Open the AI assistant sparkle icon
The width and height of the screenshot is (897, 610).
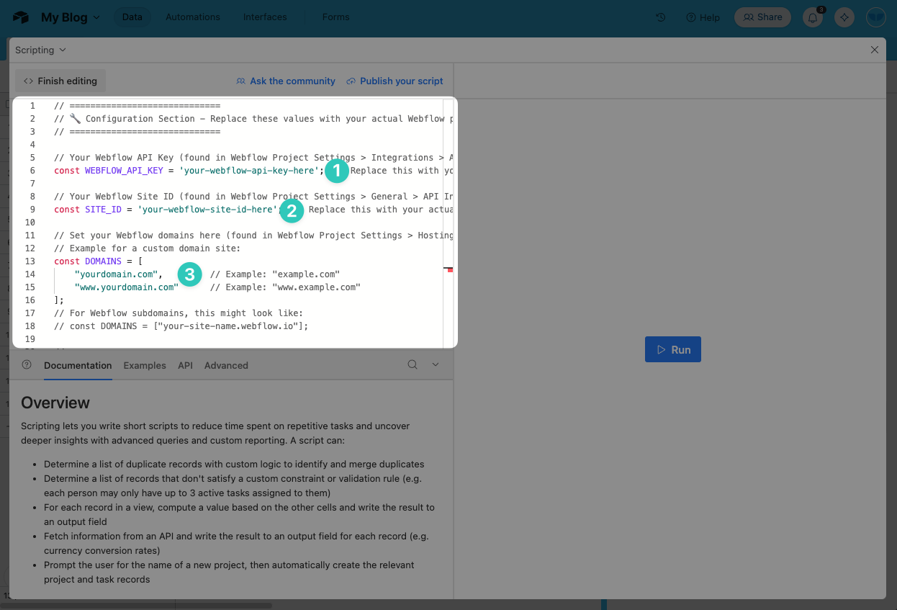pyautogui.click(x=844, y=17)
